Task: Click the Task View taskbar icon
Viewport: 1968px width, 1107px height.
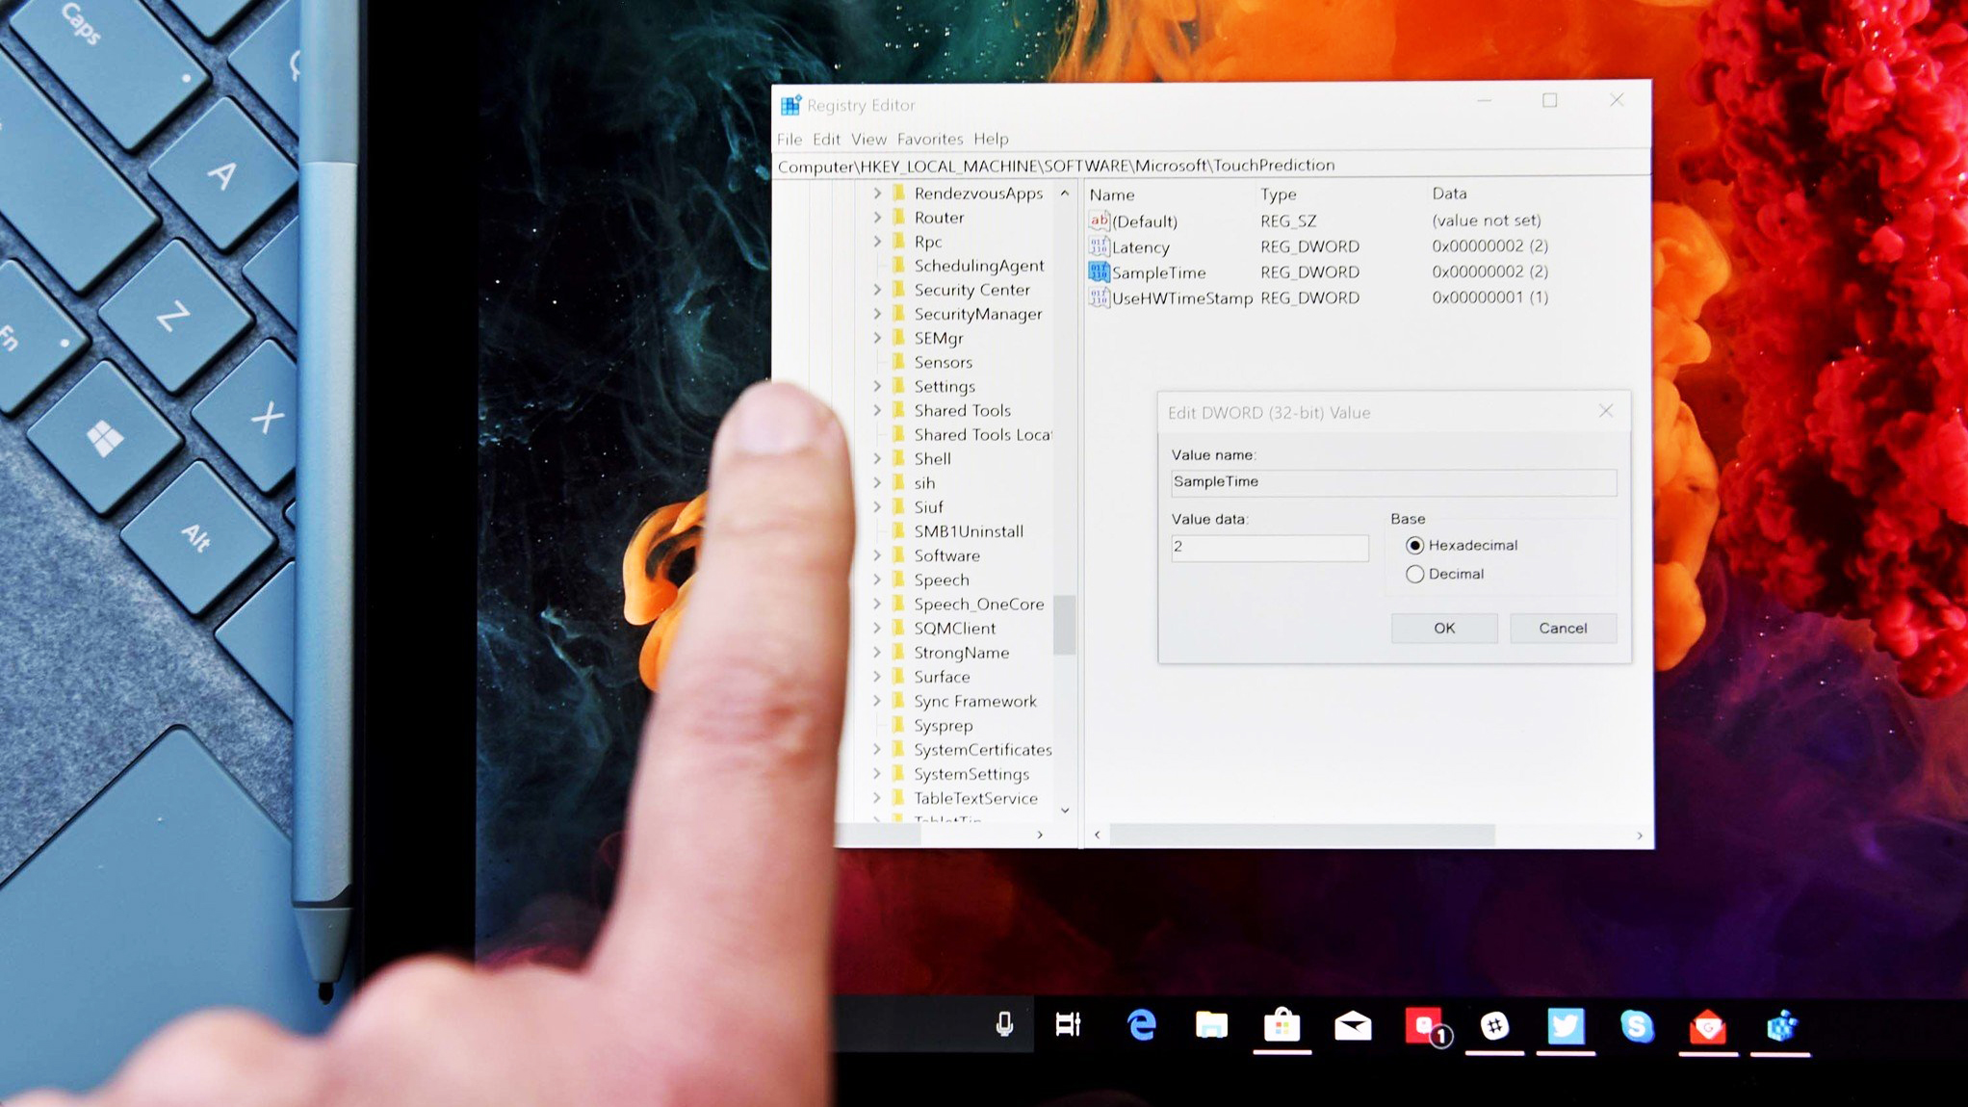Action: tap(1069, 1025)
